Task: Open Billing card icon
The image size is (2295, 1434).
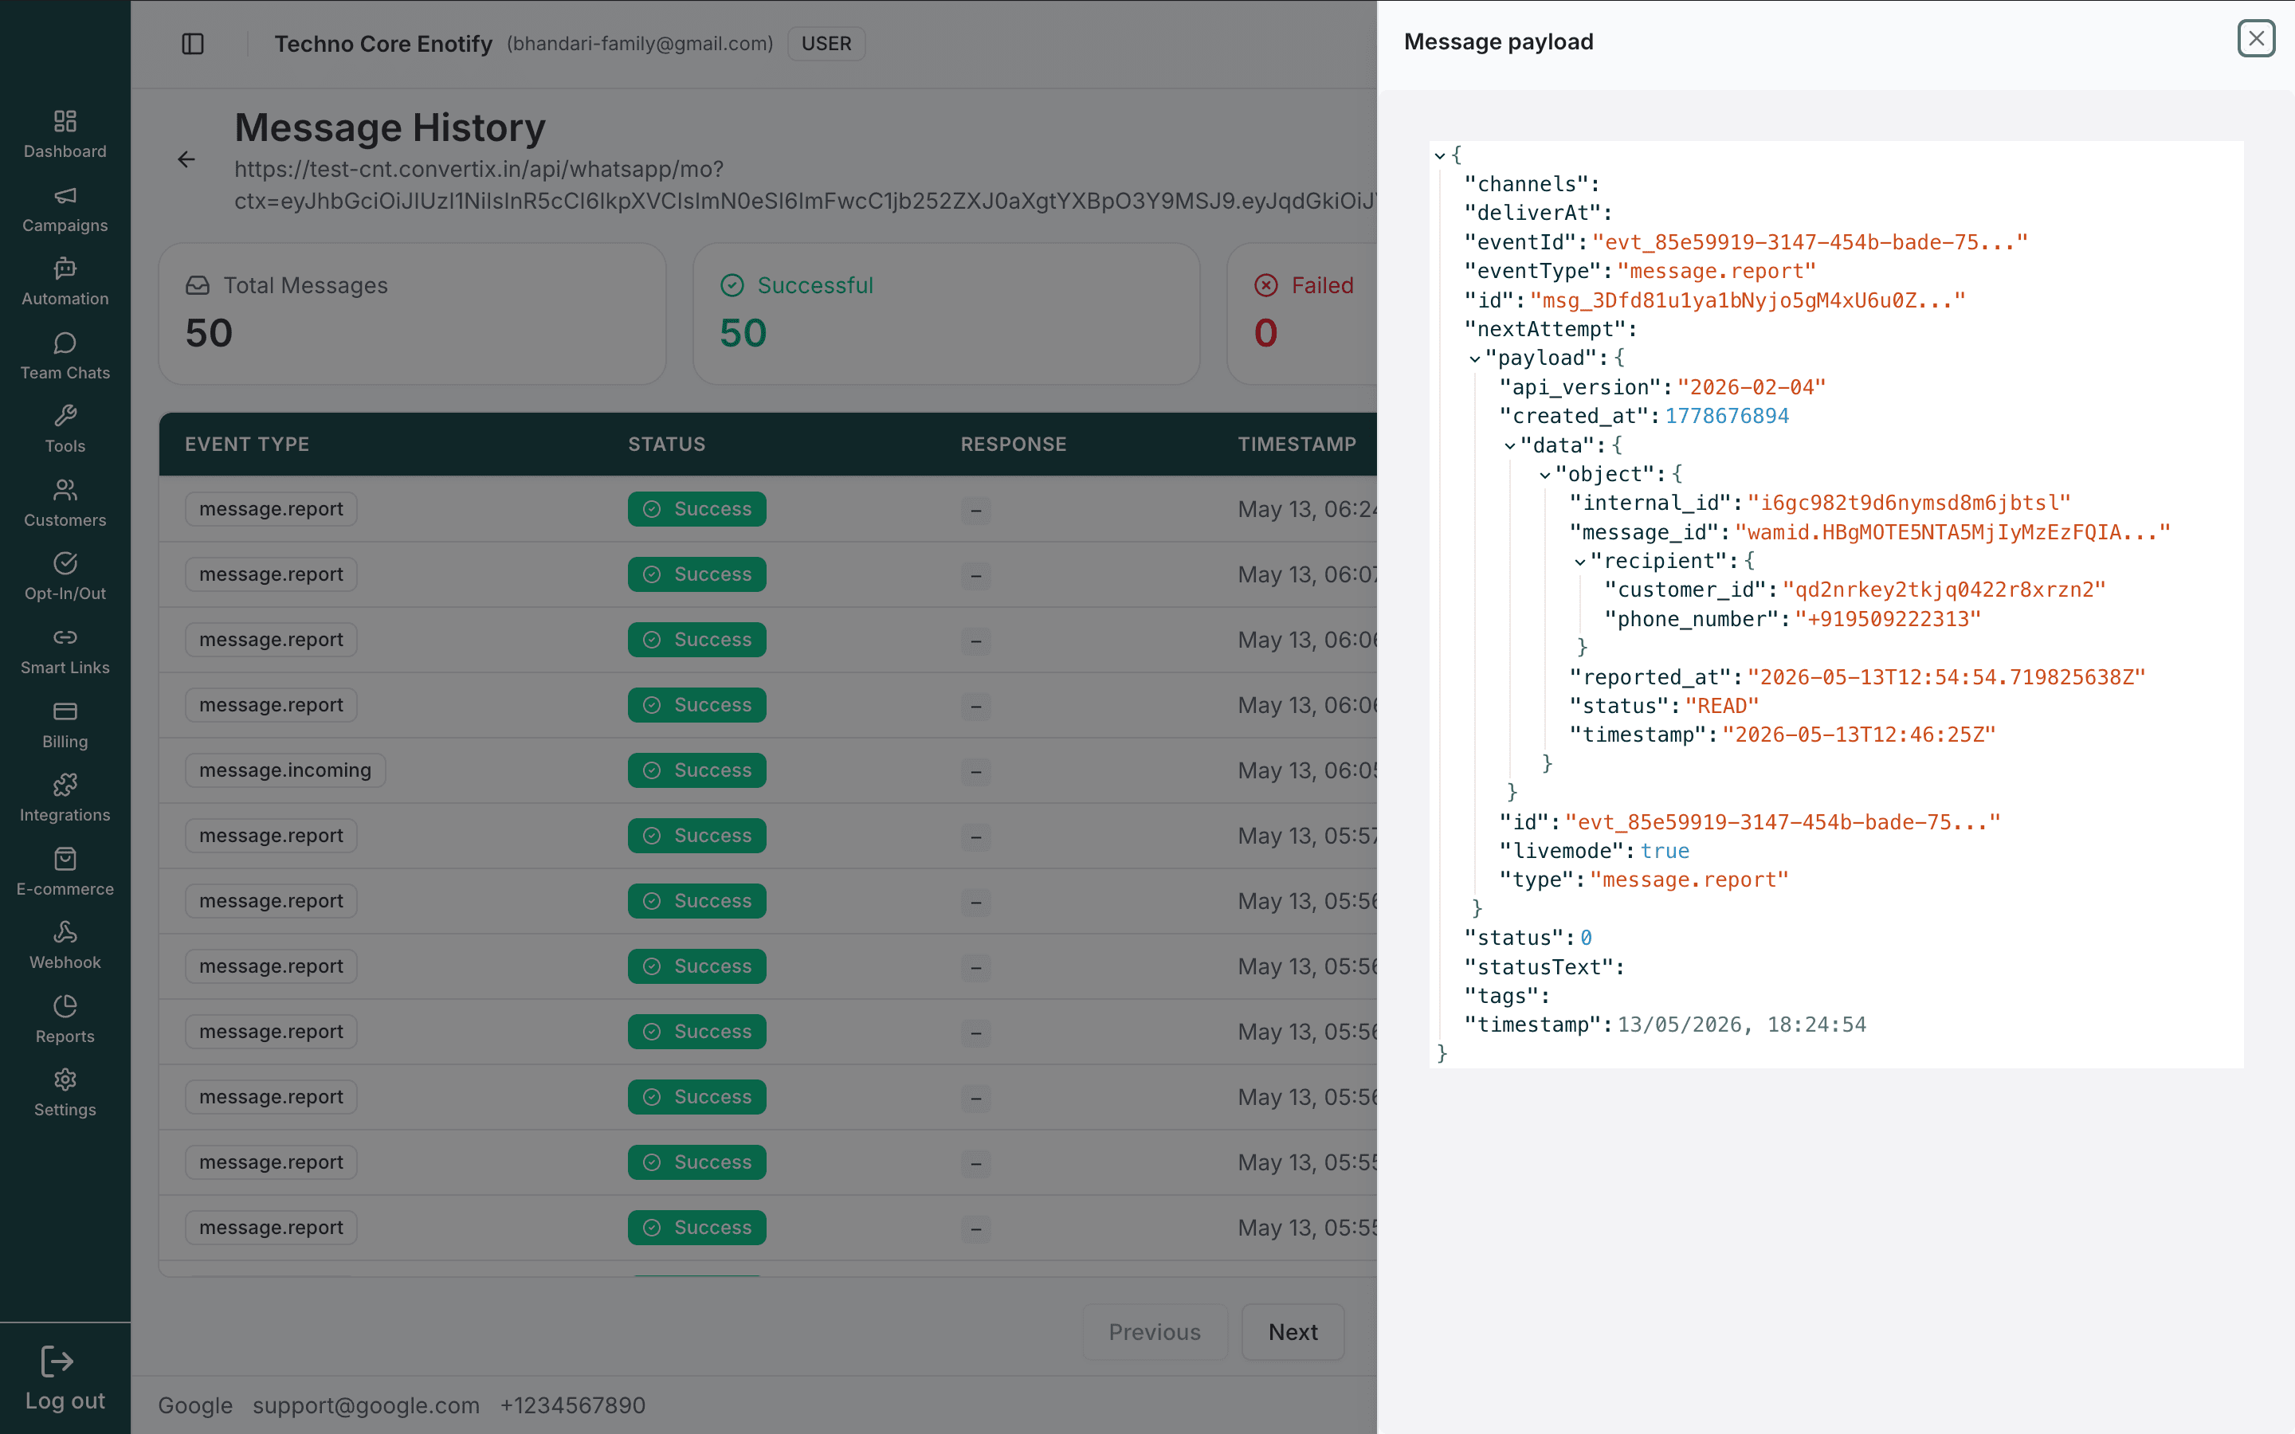Action: point(65,711)
